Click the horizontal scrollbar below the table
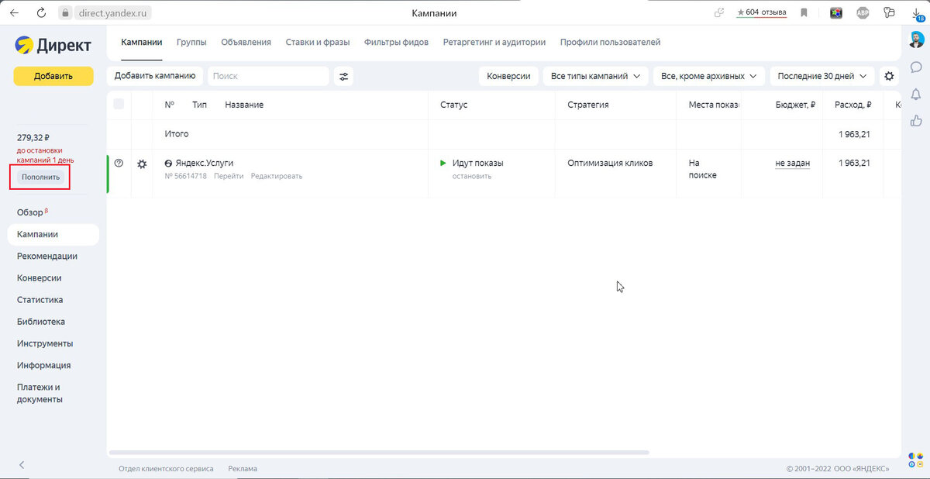Viewport: 930px width, 479px height. click(x=379, y=452)
